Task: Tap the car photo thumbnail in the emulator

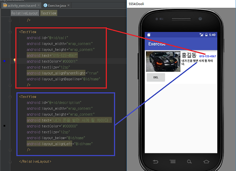Action: click(163, 61)
